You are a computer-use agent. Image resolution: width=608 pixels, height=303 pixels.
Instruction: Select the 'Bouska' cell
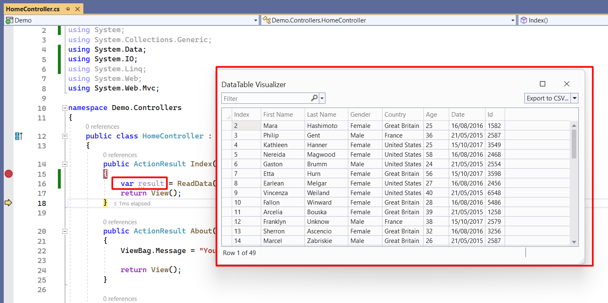(x=326, y=212)
